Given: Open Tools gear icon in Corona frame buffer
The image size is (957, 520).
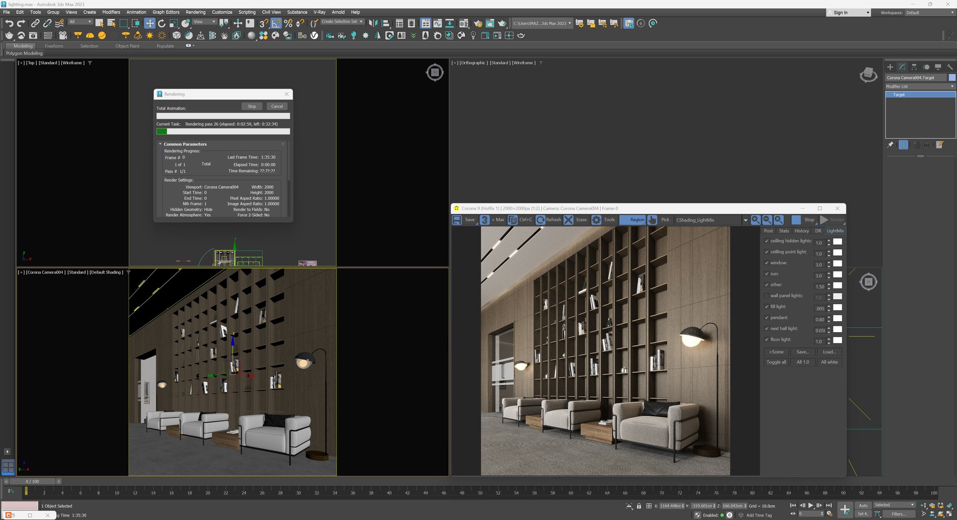Looking at the screenshot, I should pyautogui.click(x=596, y=220).
